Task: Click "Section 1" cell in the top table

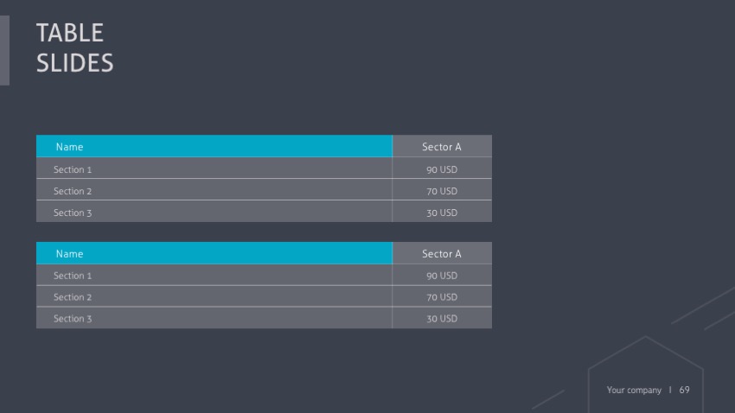Action: tap(73, 169)
